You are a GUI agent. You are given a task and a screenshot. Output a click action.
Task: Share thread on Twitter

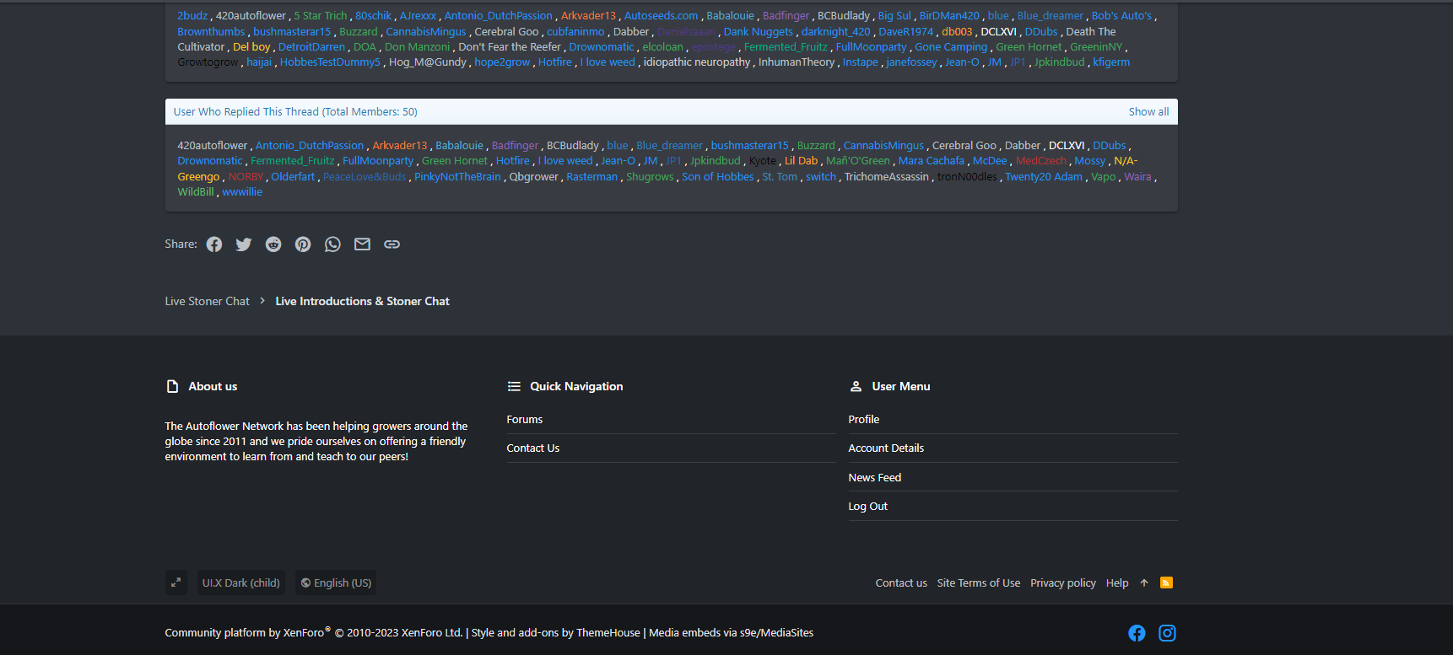[244, 244]
